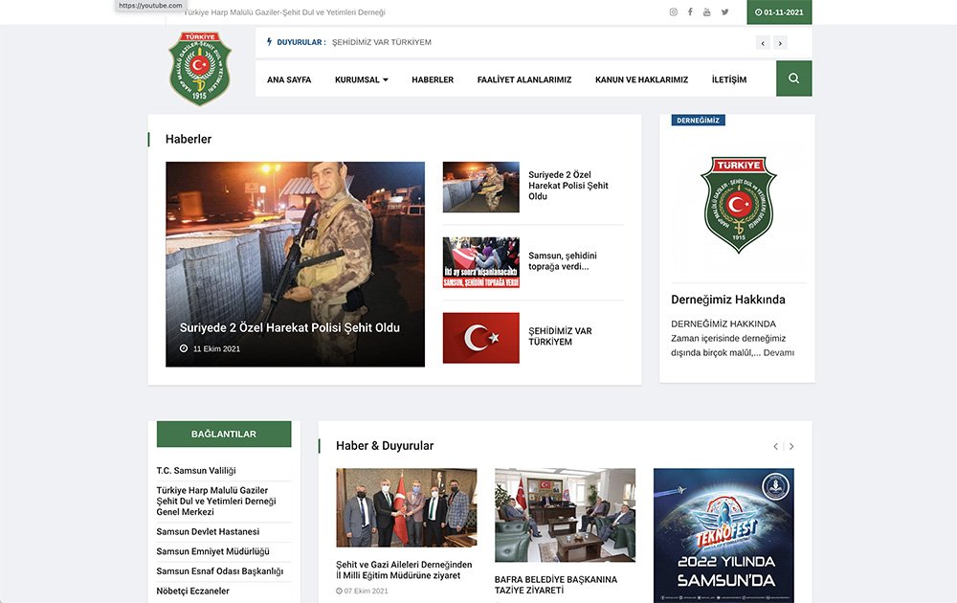Click the DERNEĞİMİZ blue tag
957x603 pixels.
[699, 121]
